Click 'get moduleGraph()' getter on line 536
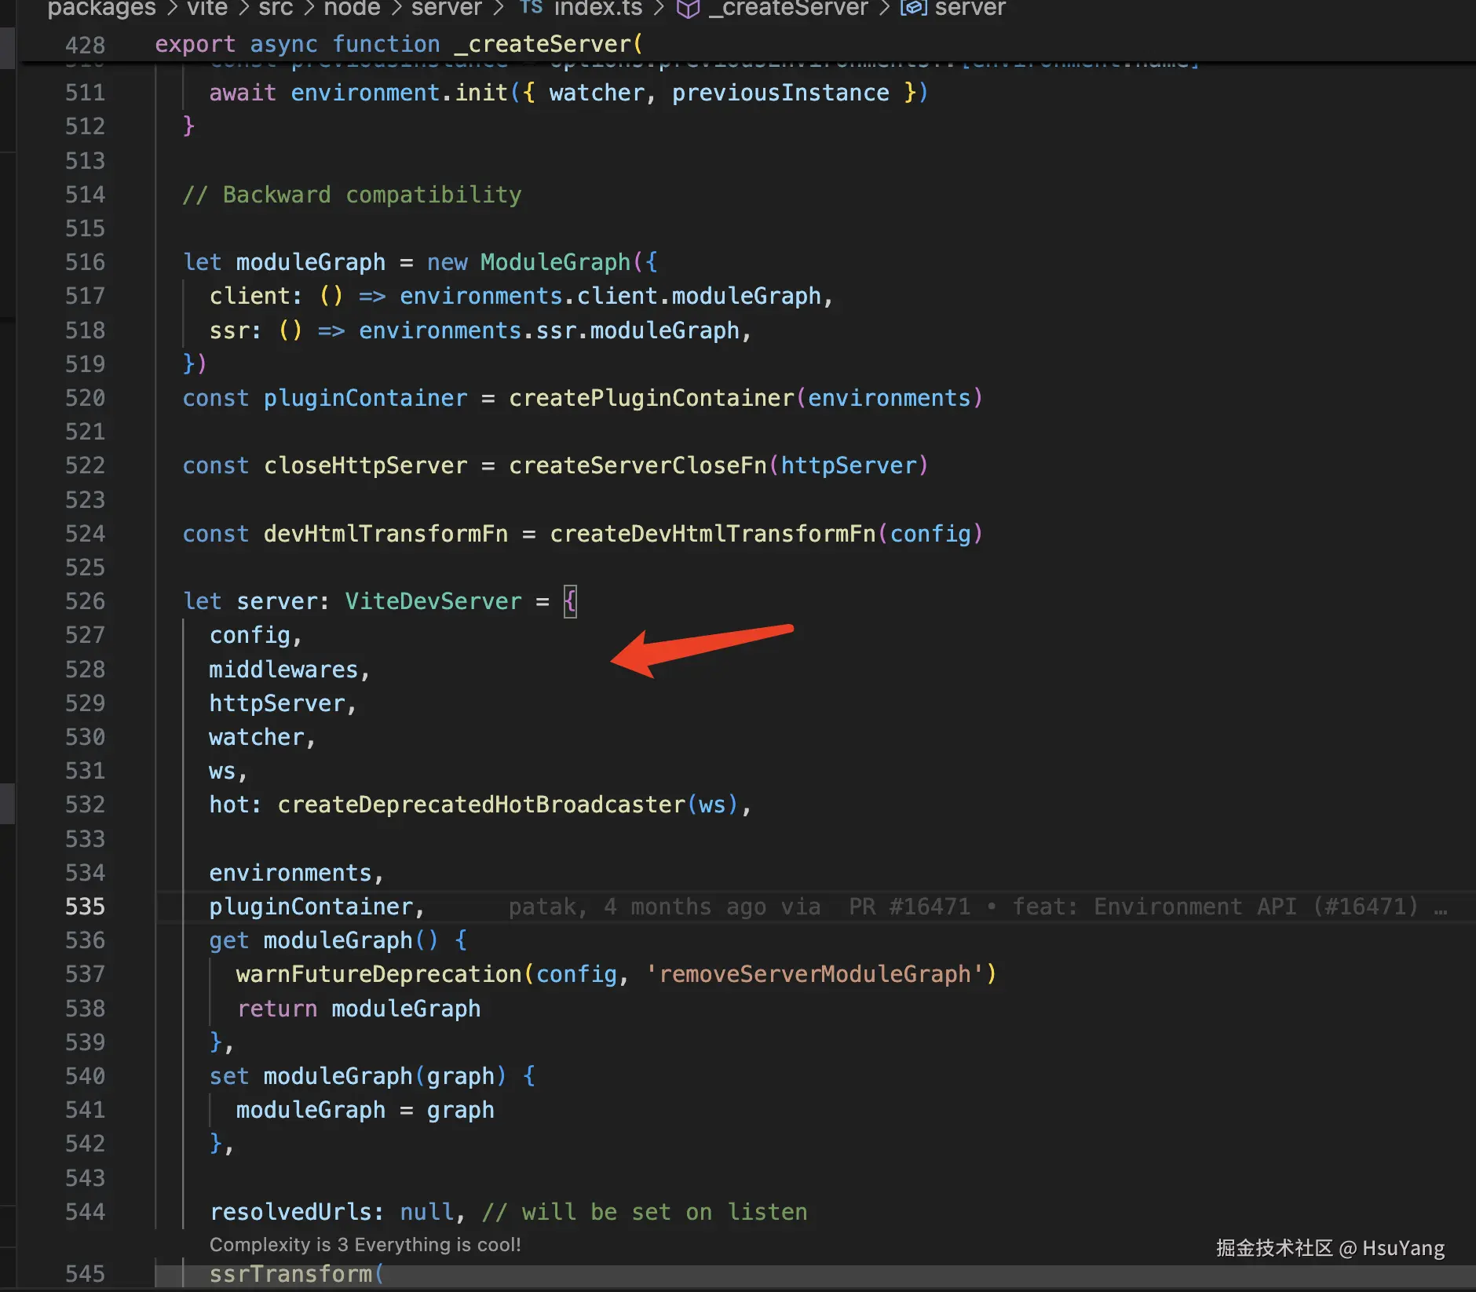This screenshot has width=1476, height=1292. pos(323,940)
